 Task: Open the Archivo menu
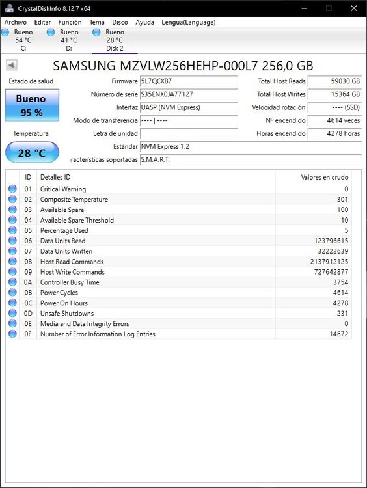click(15, 22)
